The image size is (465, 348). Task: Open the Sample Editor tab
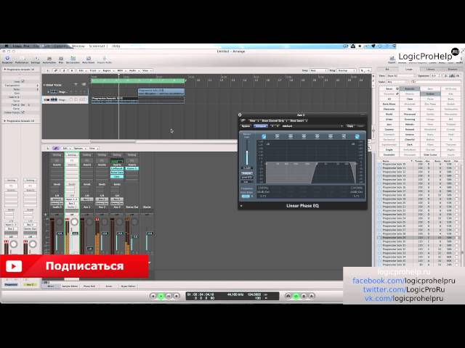tap(70, 286)
